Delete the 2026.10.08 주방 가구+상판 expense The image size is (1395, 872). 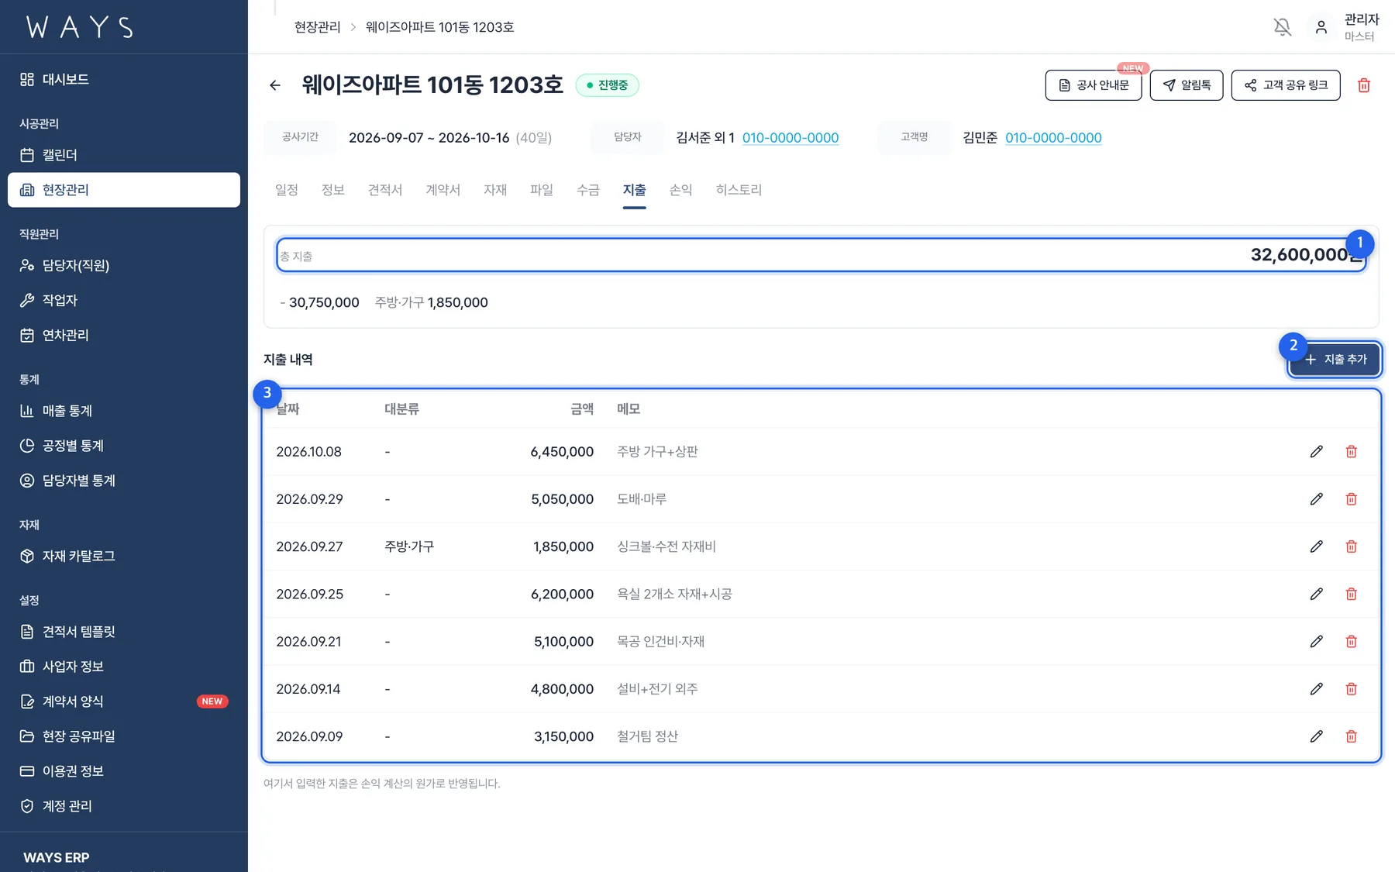[1351, 452]
